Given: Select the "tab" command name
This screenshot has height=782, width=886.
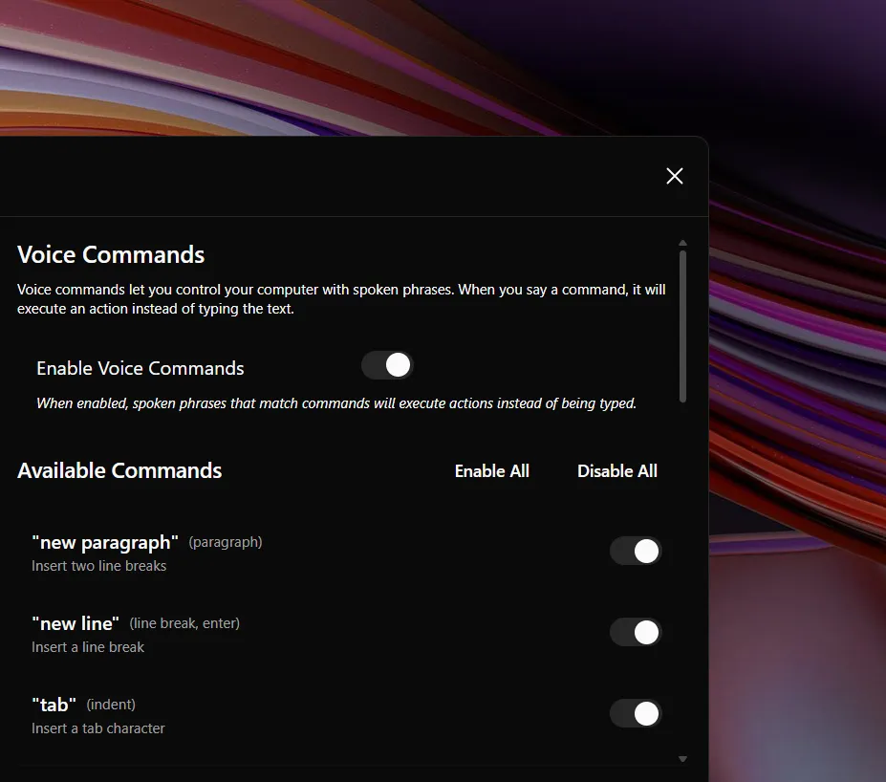Looking at the screenshot, I should point(54,705).
